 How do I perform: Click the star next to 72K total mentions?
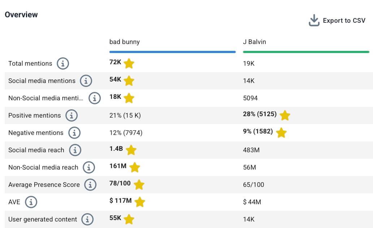[x=129, y=63]
